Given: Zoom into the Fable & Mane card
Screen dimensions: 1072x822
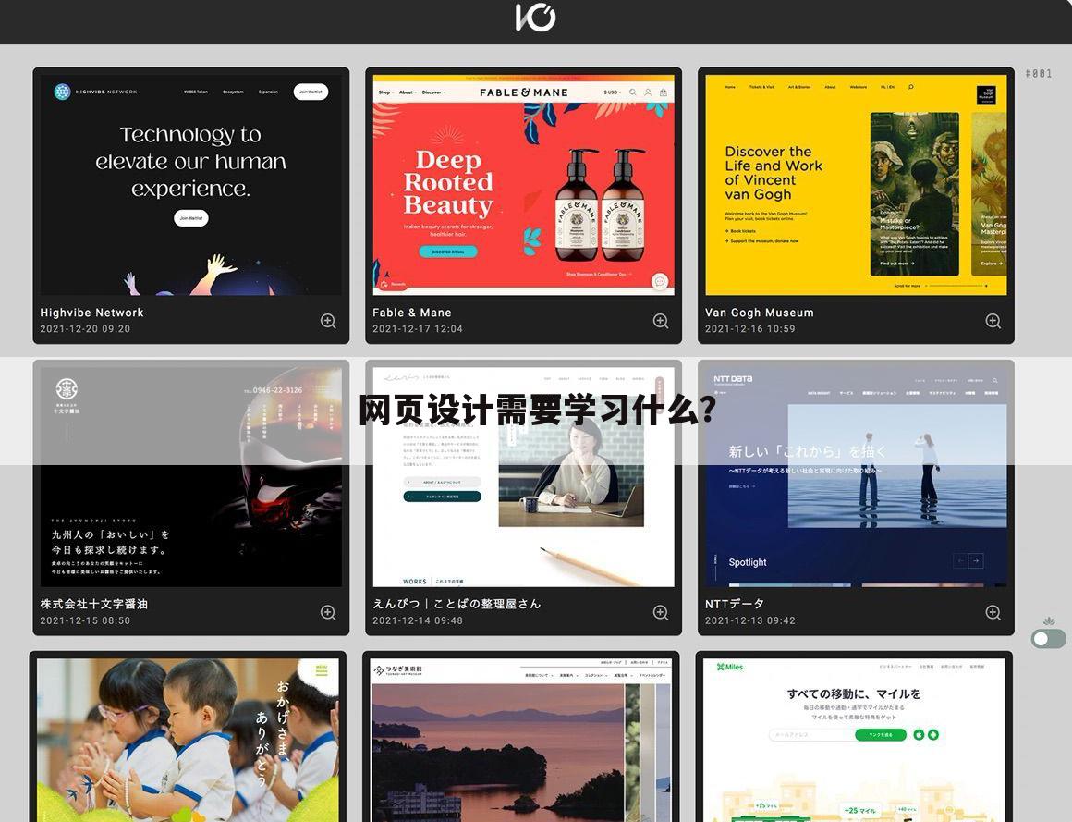Looking at the screenshot, I should point(661,321).
